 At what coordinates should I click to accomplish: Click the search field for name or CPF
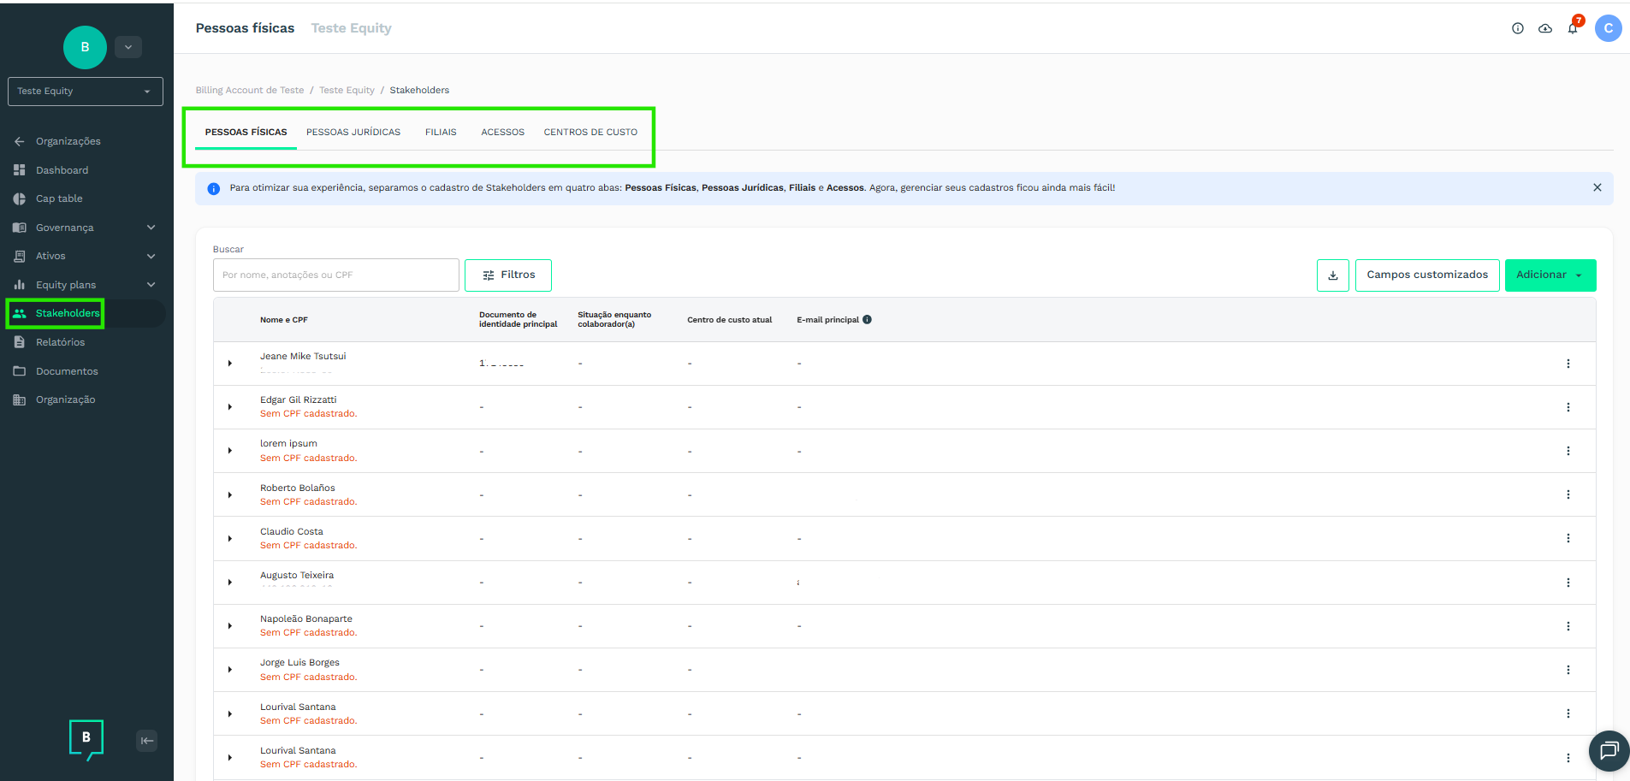point(335,275)
